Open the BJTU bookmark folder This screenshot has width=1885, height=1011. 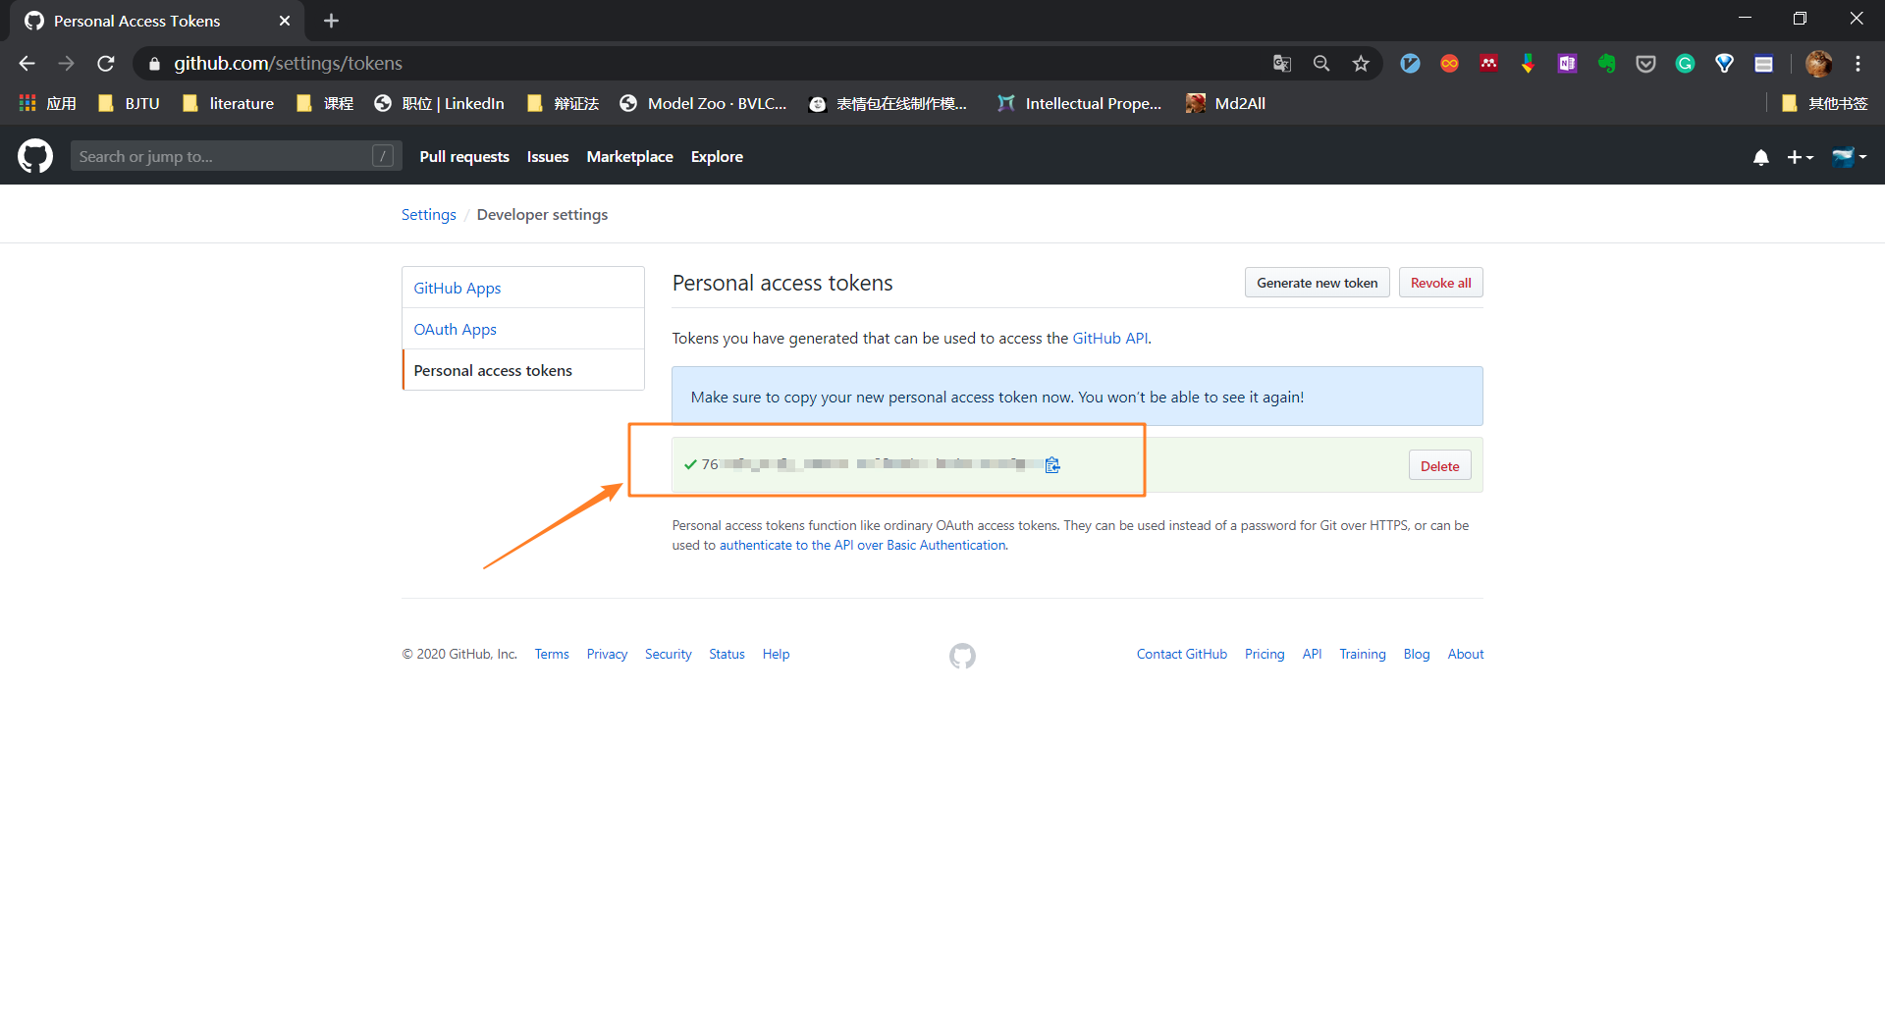click(x=129, y=103)
